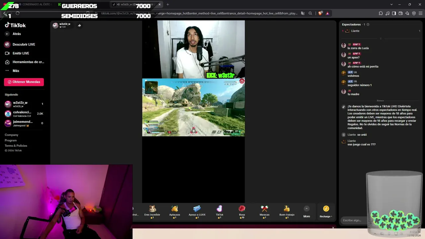This screenshot has width=425, height=239.
Task: Open the Terms & Policies footer link
Action: click(x=16, y=146)
